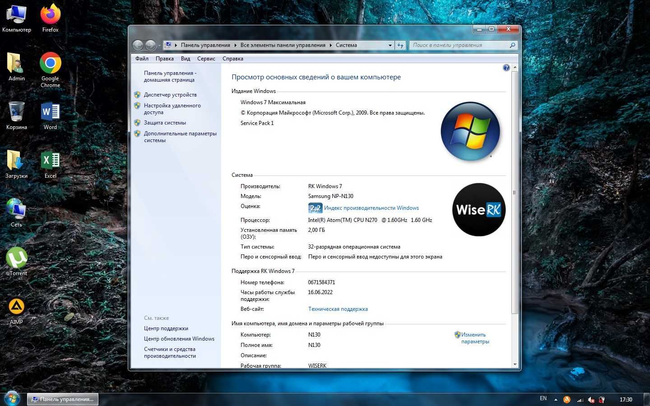
Task: Click the scrollbar up arrow
Action: pyautogui.click(x=515, y=68)
